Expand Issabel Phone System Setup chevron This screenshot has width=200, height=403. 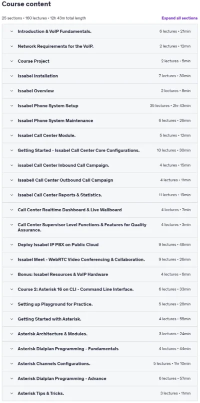click(x=11, y=106)
